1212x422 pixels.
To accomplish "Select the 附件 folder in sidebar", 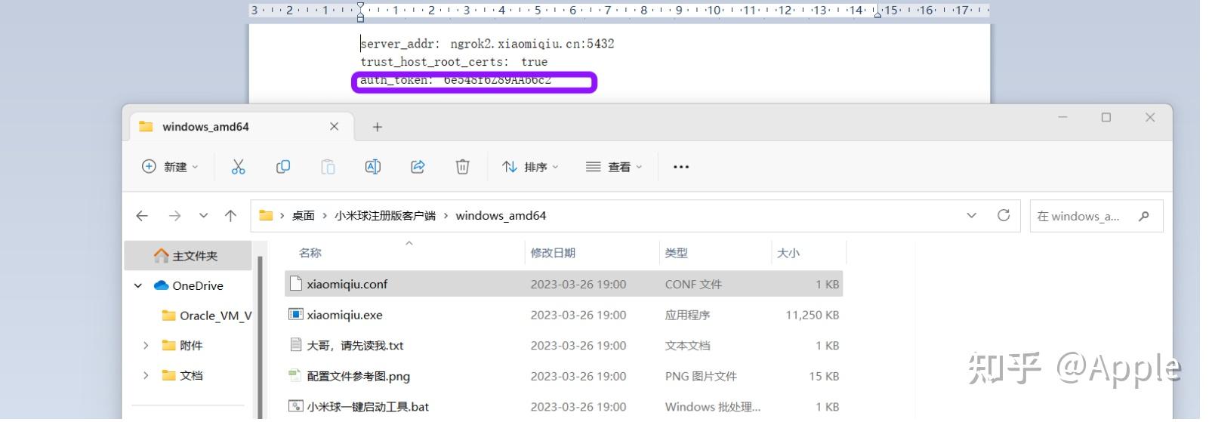I will pyautogui.click(x=183, y=346).
